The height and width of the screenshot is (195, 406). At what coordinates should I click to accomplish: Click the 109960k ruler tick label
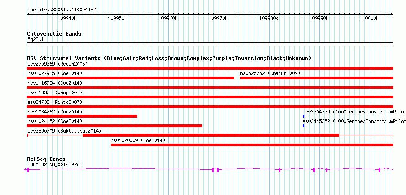coord(168,18)
